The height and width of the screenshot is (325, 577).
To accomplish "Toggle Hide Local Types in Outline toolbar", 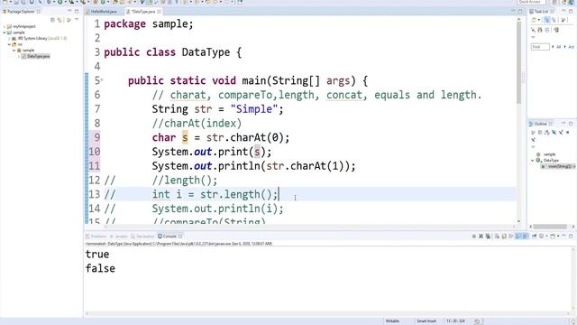I will [x=533, y=140].
